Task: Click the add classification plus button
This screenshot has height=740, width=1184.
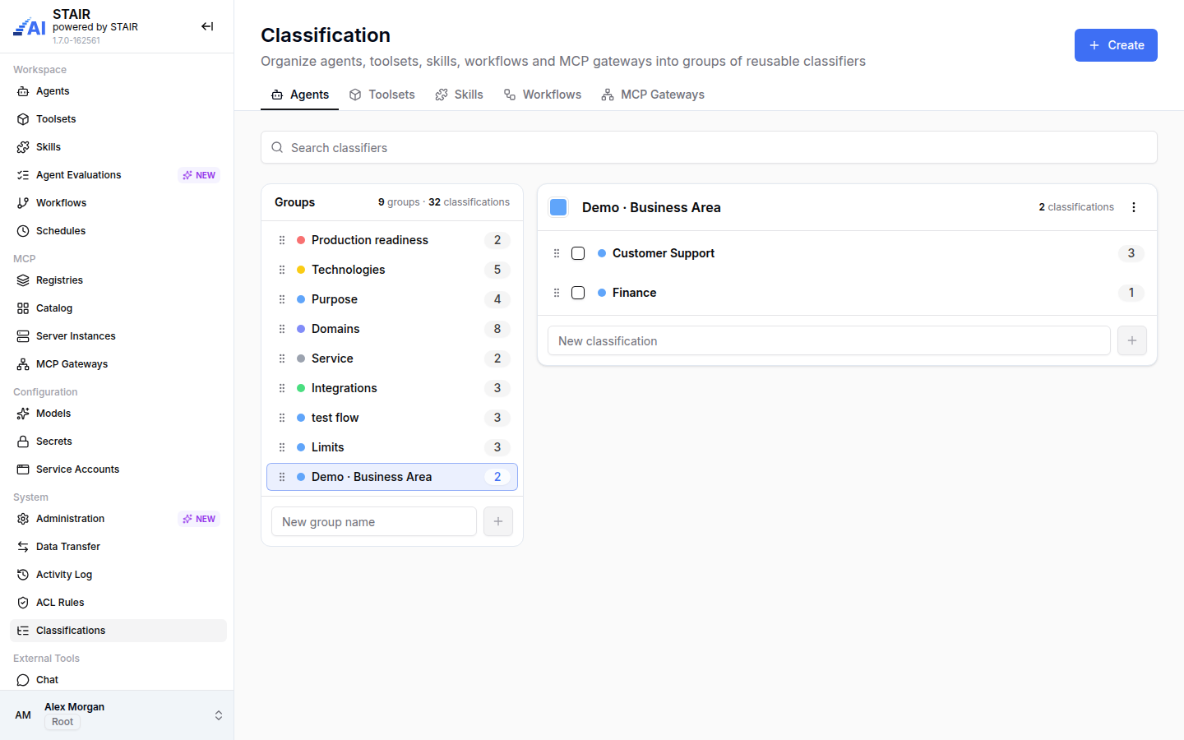Action: [1132, 340]
